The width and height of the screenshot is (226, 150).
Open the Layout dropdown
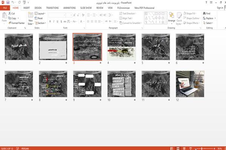(40, 14)
